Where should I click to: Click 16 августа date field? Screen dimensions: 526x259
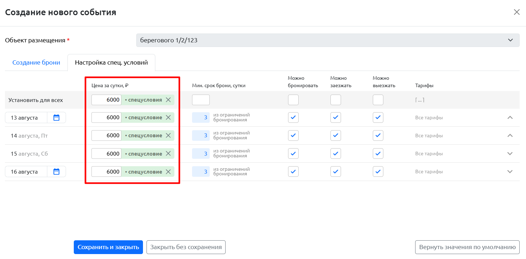[x=26, y=171]
